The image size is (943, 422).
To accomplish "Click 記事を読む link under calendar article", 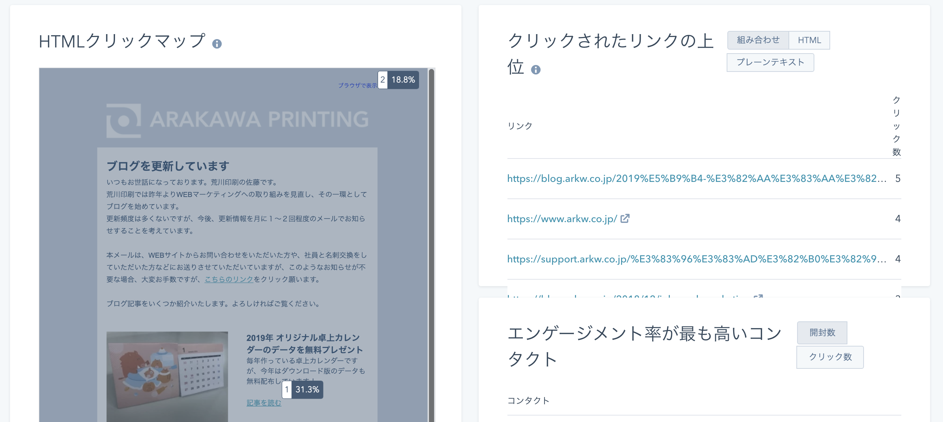I will point(263,403).
